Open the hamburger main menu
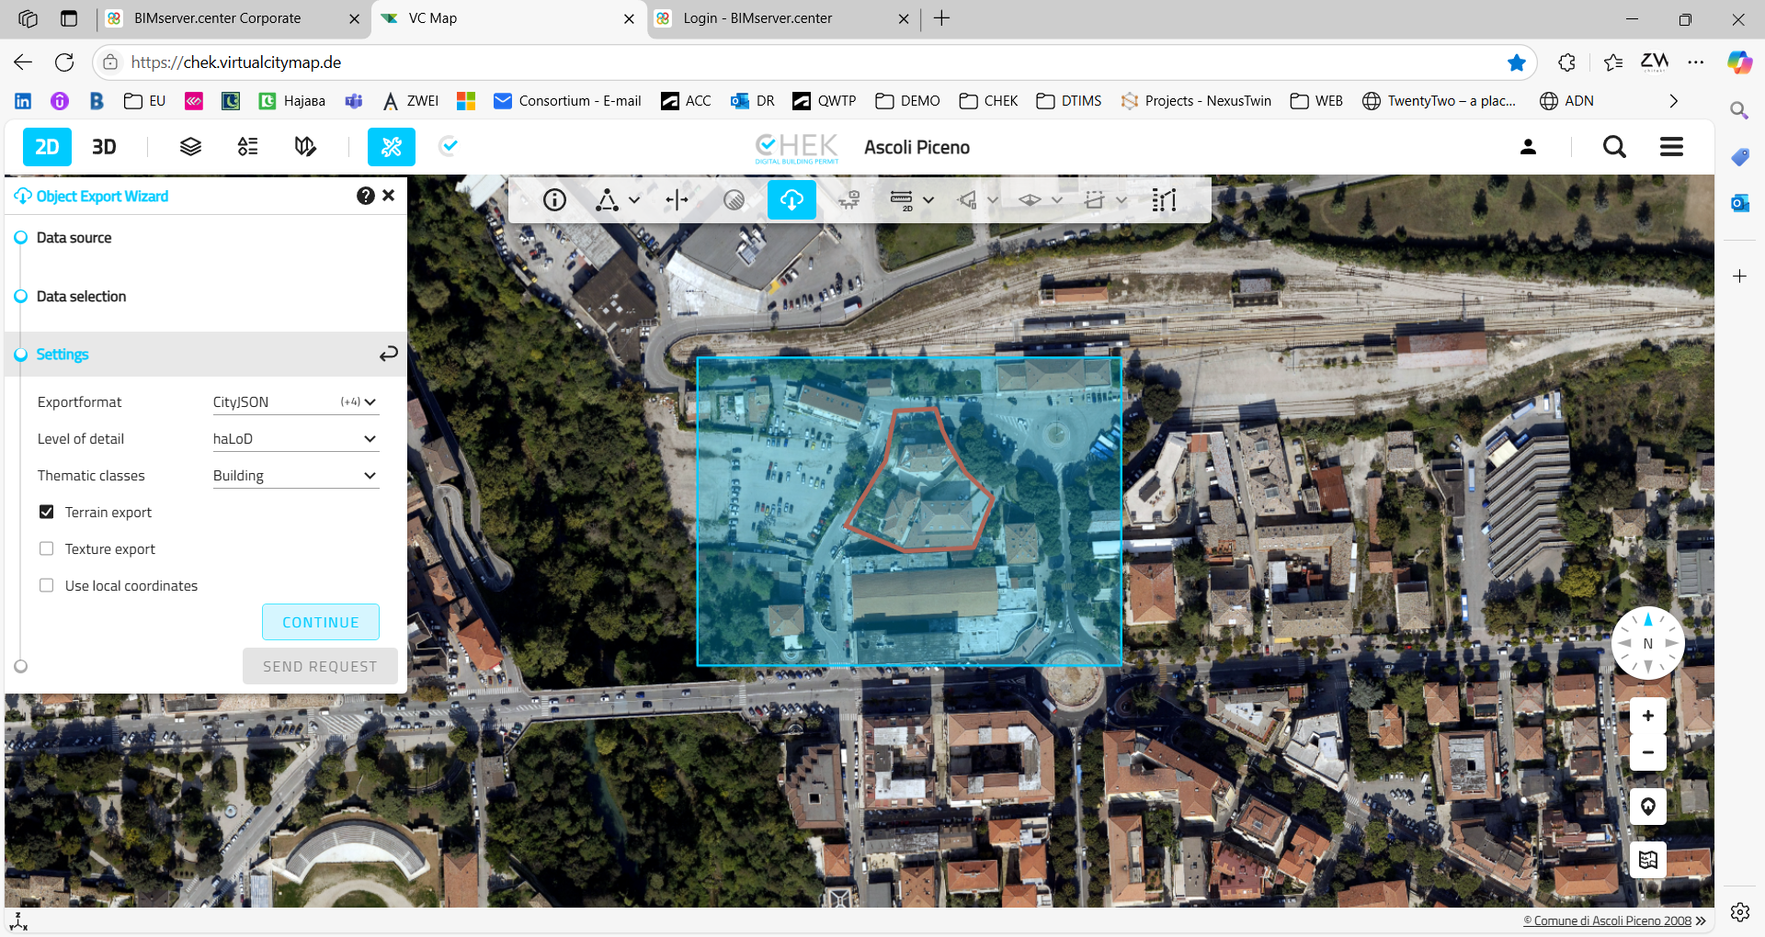This screenshot has width=1765, height=937. (x=1671, y=147)
